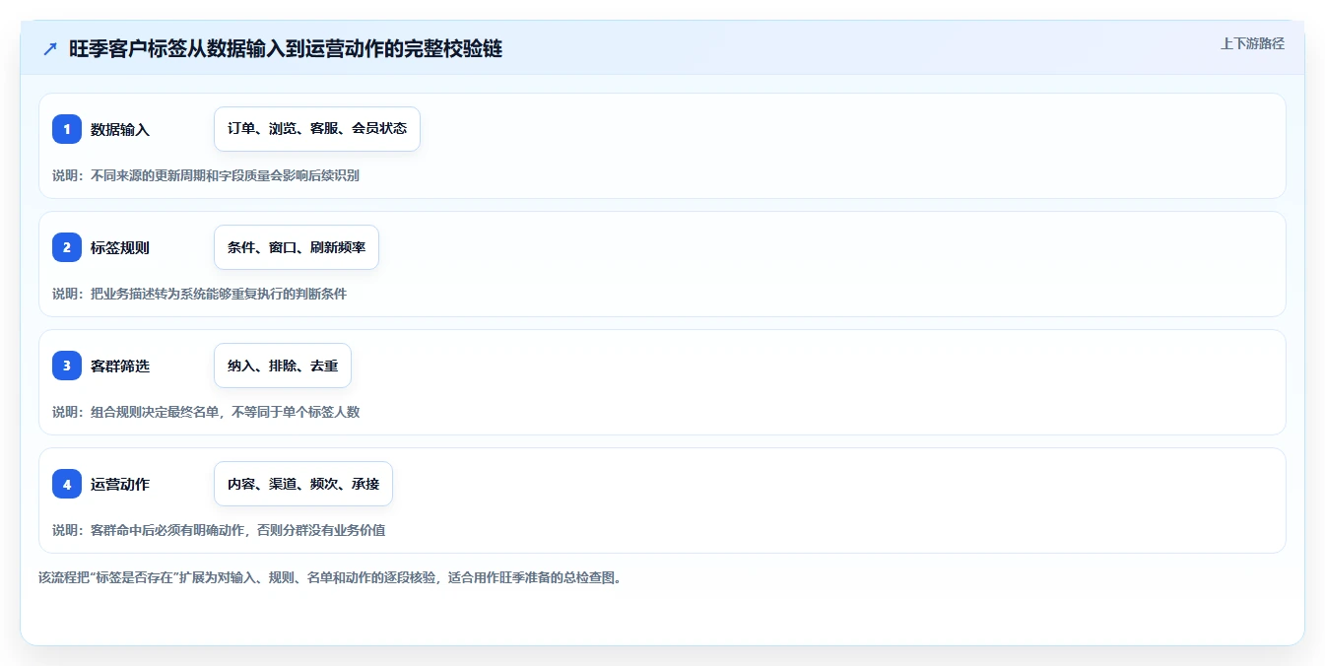Click the arrow icon beside the title
1325x666 pixels.
pos(50,49)
